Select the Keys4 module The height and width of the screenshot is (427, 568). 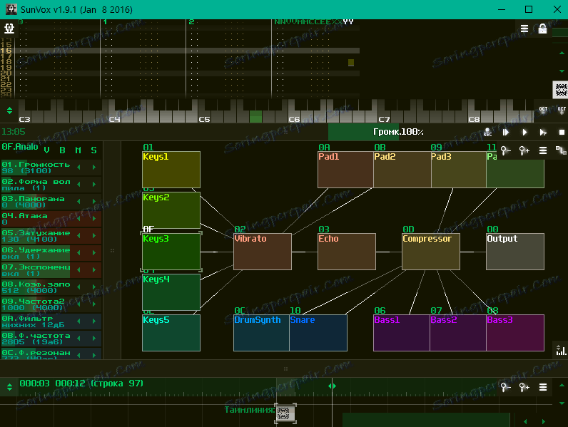[171, 292]
